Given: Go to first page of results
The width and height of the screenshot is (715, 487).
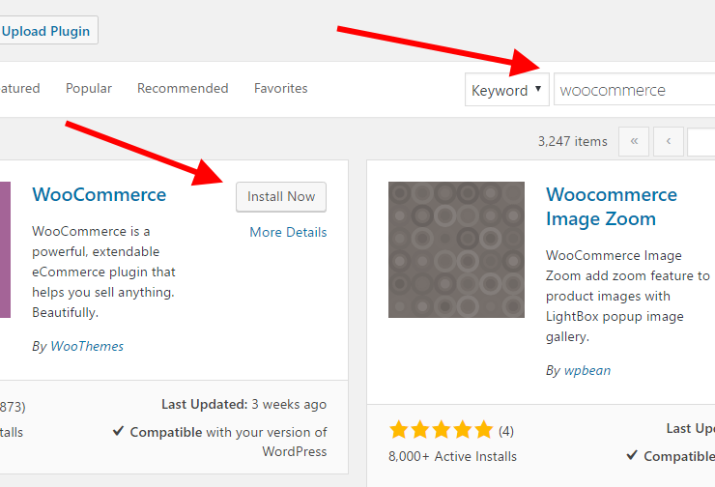Looking at the screenshot, I should coord(634,141).
